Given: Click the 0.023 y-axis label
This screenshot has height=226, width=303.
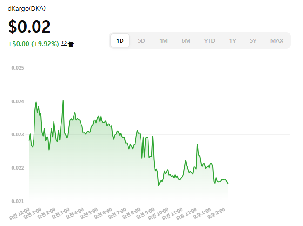Looking at the screenshot, I should click(18, 134).
